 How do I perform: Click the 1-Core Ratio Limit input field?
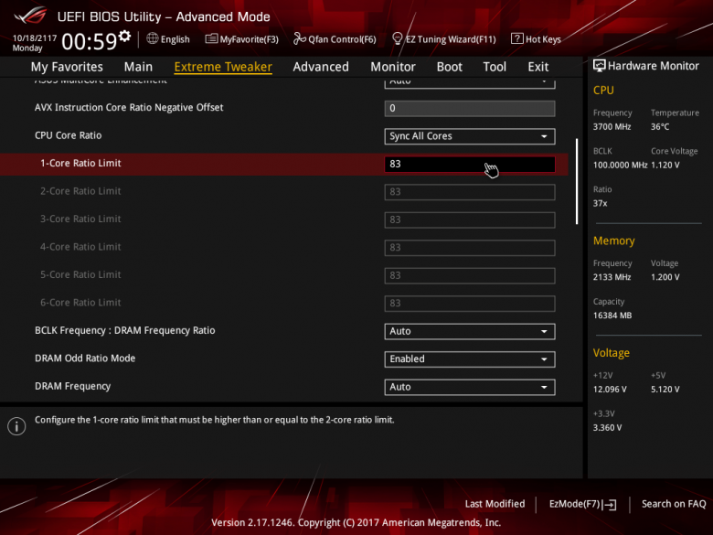470,164
